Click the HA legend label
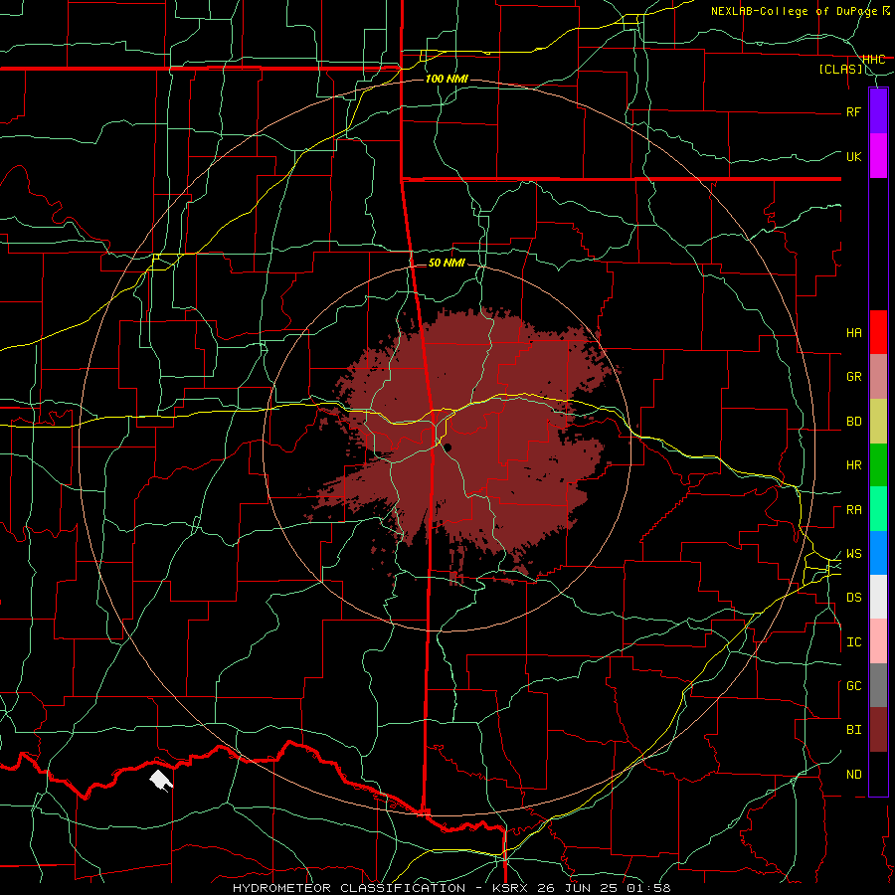The height and width of the screenshot is (895, 895). click(x=853, y=333)
